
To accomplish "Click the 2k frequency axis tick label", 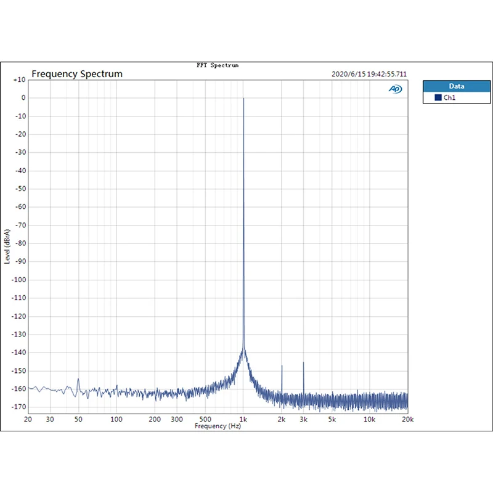I will point(282,419).
